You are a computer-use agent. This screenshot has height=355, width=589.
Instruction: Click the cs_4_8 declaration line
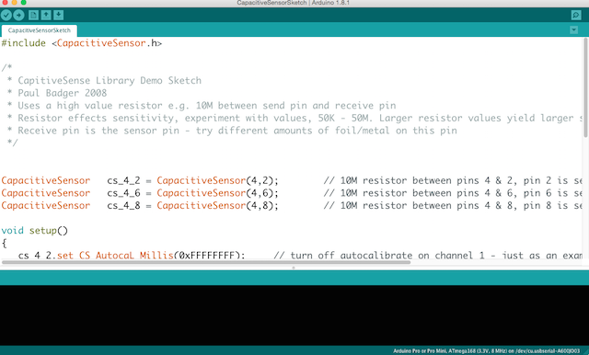tap(292, 206)
